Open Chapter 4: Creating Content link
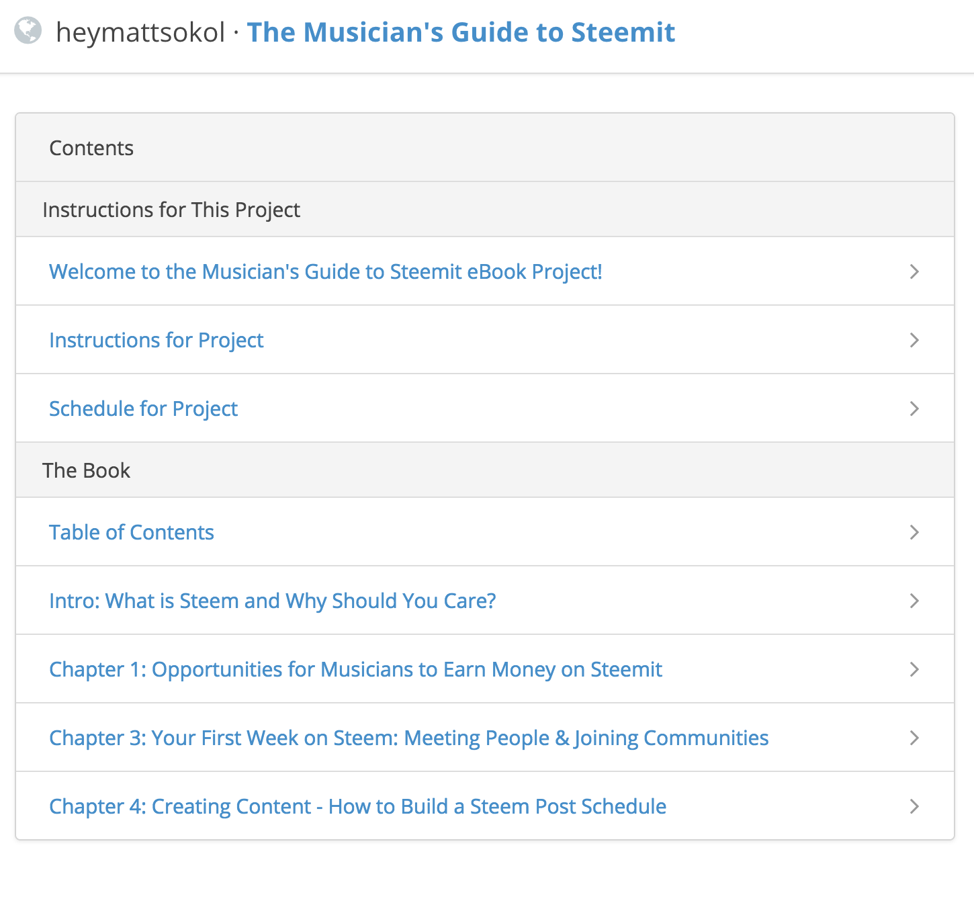Screen dimensions: 974x903 358,806
